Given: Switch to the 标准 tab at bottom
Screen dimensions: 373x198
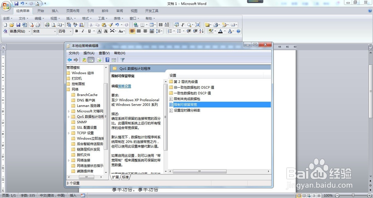Looking at the screenshot, I should 125,177.
